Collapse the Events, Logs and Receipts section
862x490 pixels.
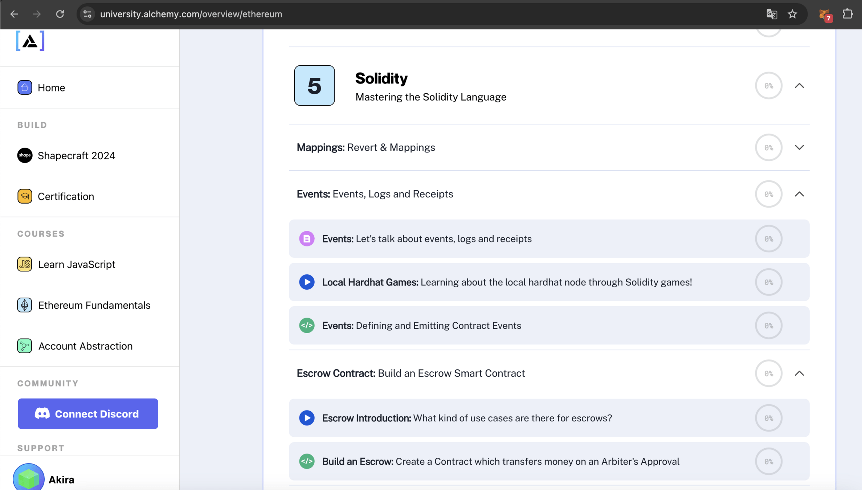click(799, 194)
